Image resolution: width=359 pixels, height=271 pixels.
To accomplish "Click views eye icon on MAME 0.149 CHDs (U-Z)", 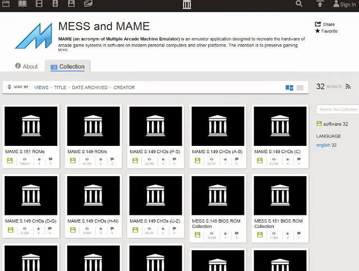I will click(149, 228).
